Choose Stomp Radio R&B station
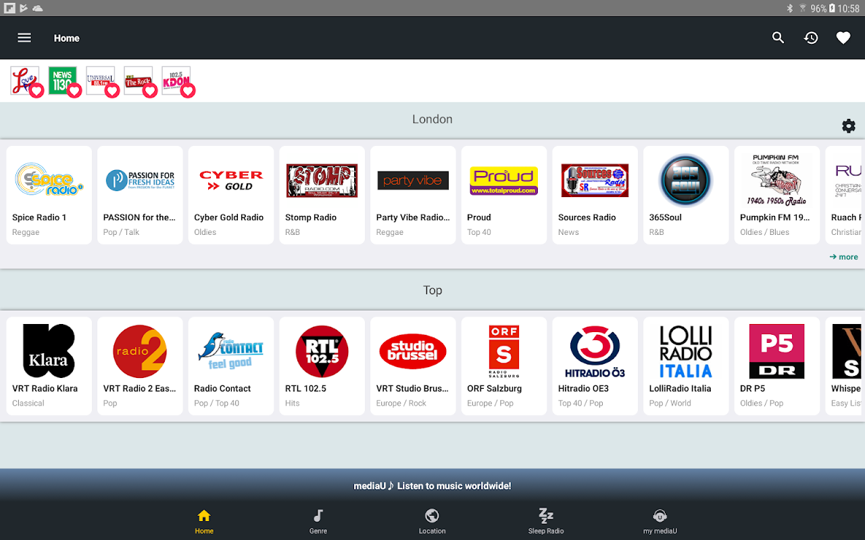The height and width of the screenshot is (540, 865). pyautogui.click(x=322, y=195)
